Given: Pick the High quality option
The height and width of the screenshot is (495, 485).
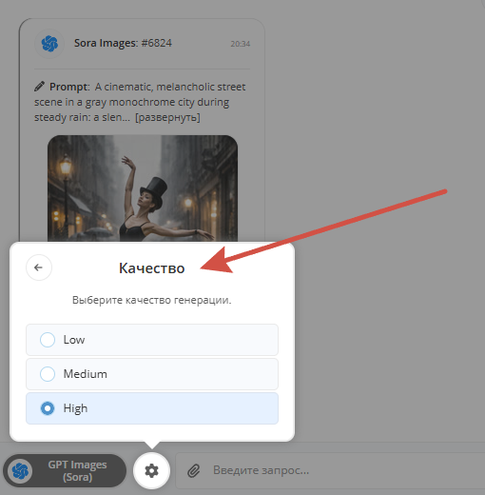Looking at the screenshot, I should (152, 408).
